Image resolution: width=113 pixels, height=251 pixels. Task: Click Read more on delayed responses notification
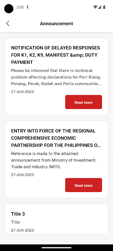click(83, 102)
